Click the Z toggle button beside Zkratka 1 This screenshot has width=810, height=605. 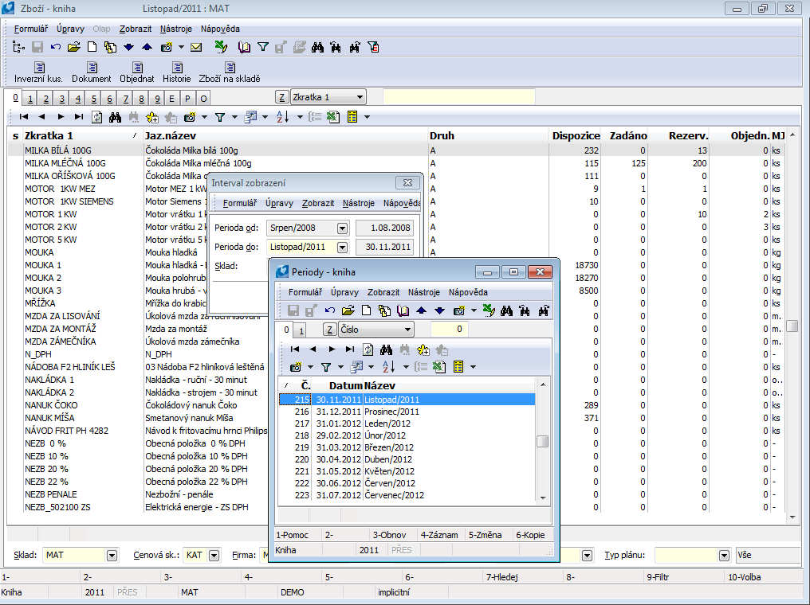[x=282, y=97]
